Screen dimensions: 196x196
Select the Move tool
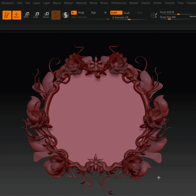pos(26,15)
